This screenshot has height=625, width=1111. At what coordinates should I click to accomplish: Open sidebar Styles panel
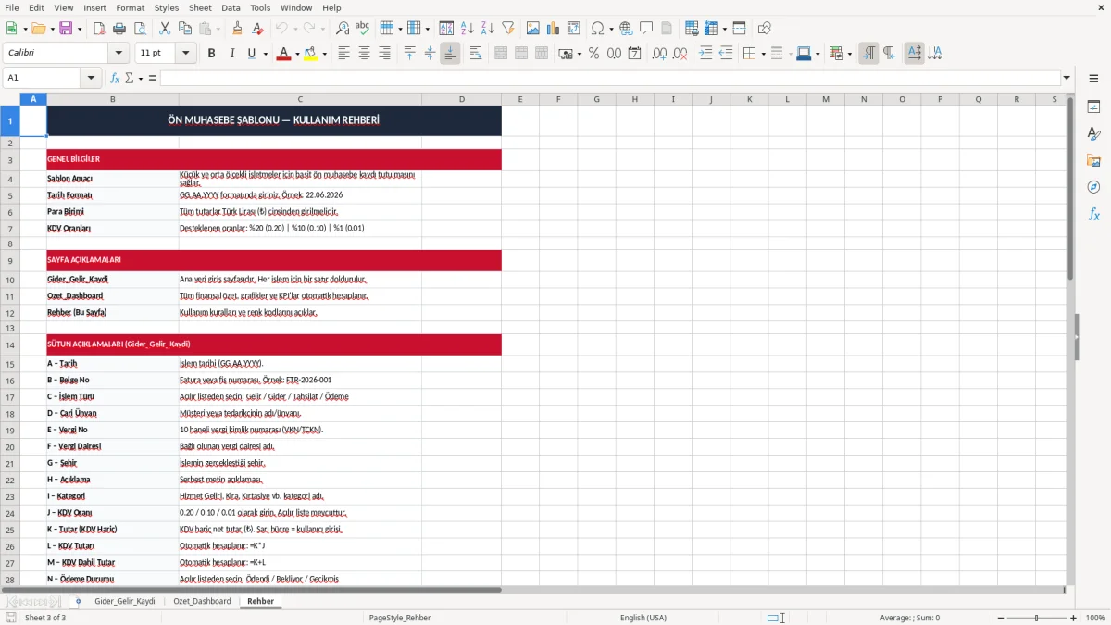[x=1093, y=133]
